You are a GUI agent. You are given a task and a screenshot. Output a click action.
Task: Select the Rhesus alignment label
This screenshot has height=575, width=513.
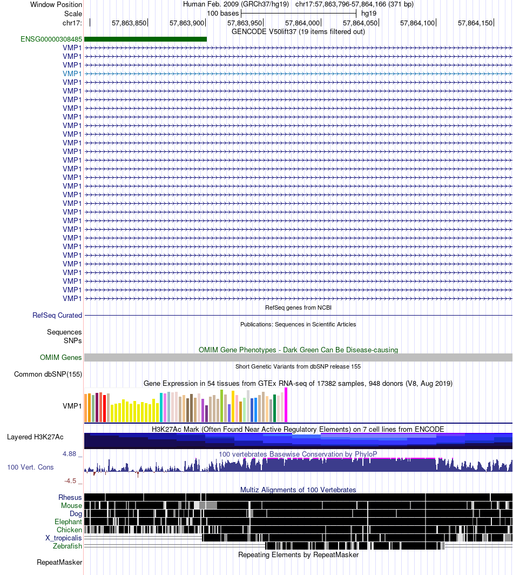70,498
